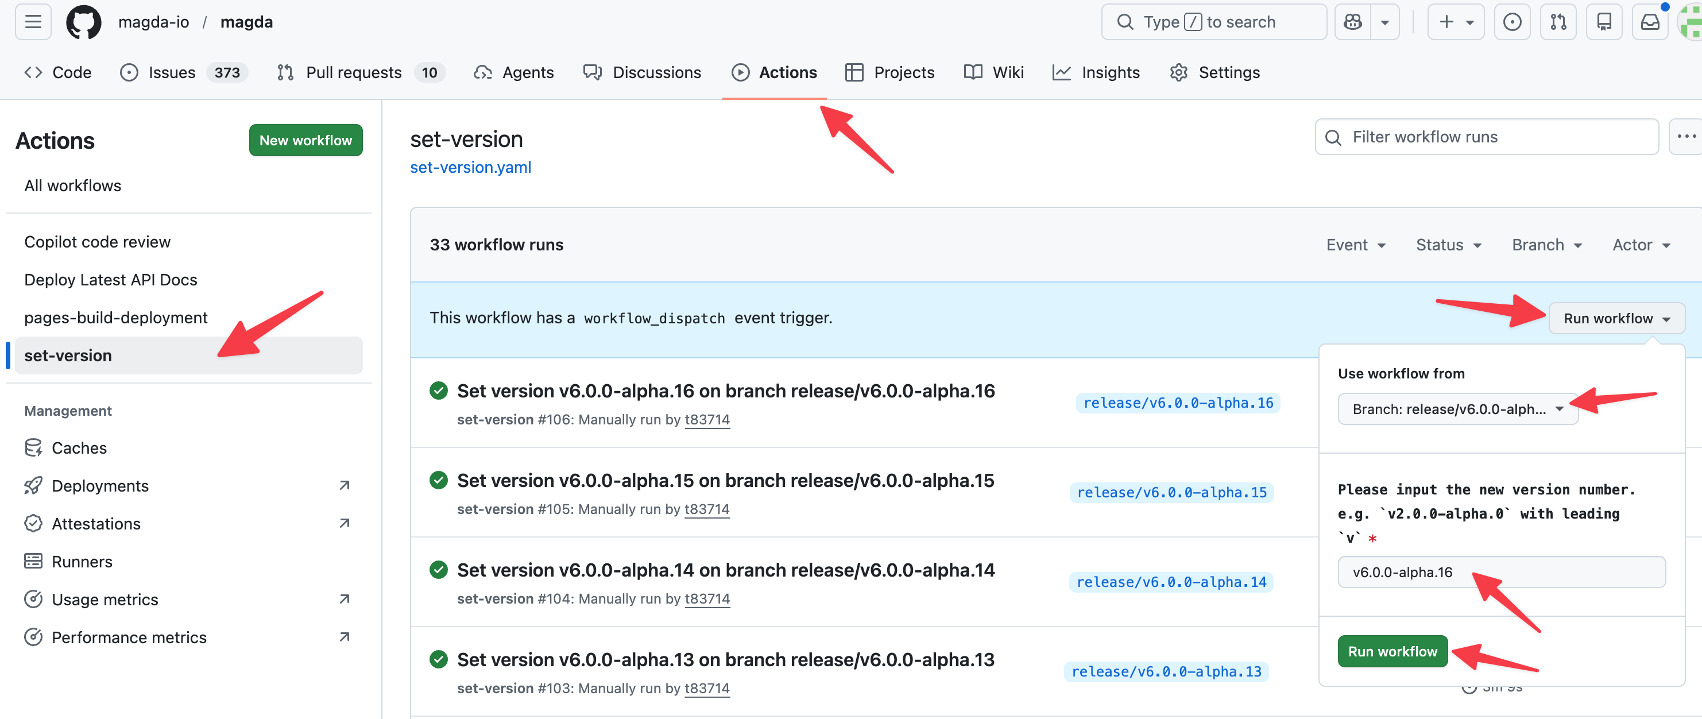Open Deployments management page
The width and height of the screenshot is (1702, 719).
[x=188, y=486]
